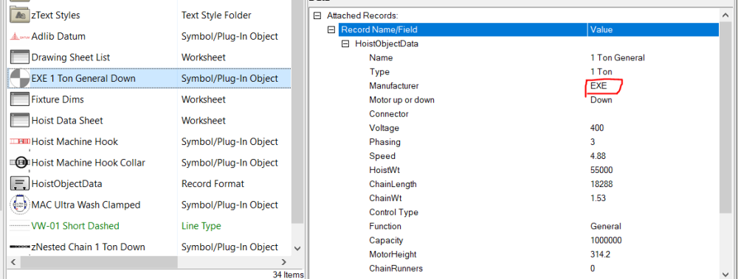Viewport: 738px width, 279px height.
Task: Click the MotorHeight field row
Action: (393, 255)
